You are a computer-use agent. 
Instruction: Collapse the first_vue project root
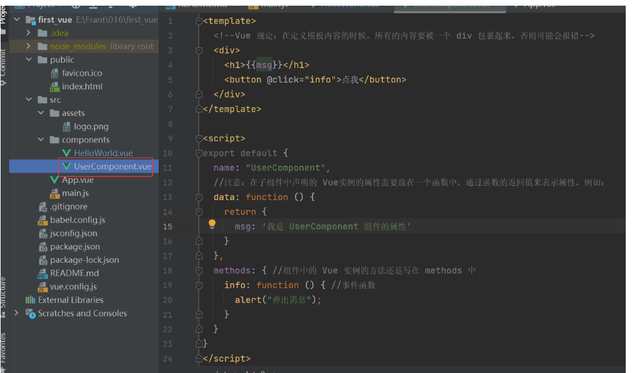17,20
